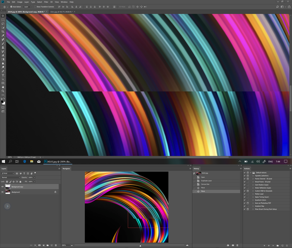Open Windows Start menu
This screenshot has height=248, width=292.
click(x=3, y=161)
